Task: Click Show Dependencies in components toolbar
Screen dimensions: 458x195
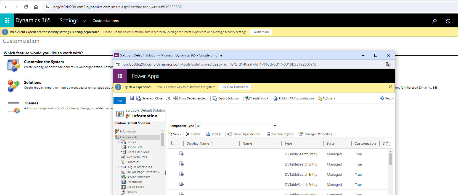Action: click(x=244, y=134)
